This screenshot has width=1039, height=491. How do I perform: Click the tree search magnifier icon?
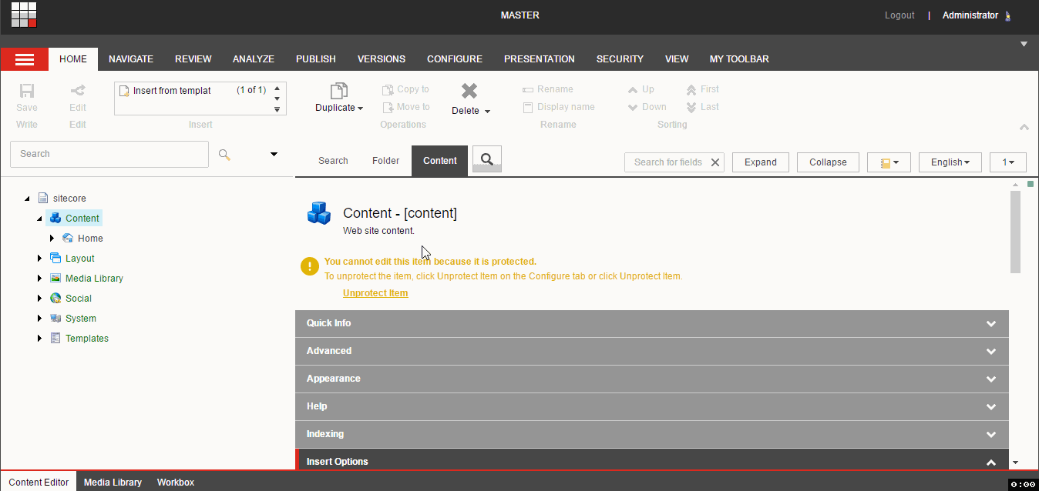[x=224, y=155]
